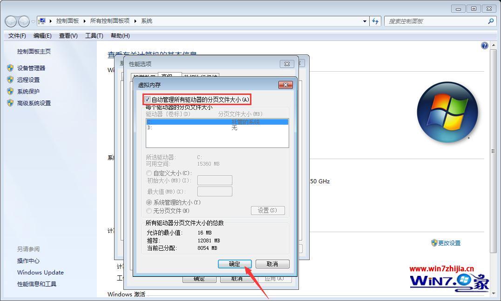
Task: Open the 文件(F) menu
Action: point(17,36)
